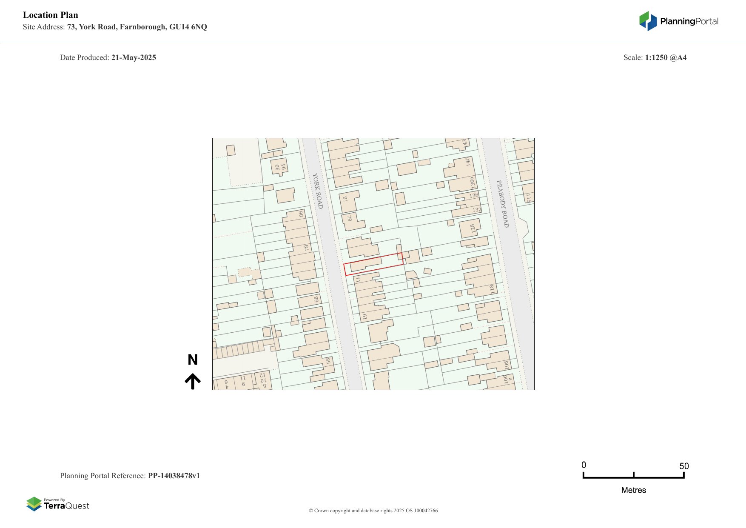
Task: Click the Location Plan heading
Action: (51, 15)
